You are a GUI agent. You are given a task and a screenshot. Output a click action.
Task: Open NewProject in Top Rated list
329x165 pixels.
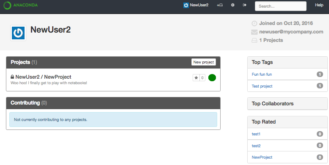[x=262, y=157]
